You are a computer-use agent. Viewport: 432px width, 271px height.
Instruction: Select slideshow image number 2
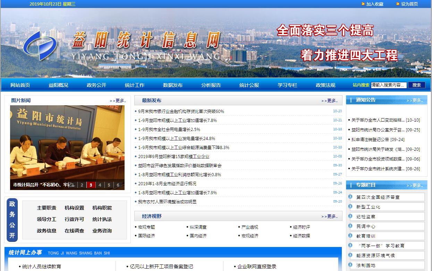point(82,185)
